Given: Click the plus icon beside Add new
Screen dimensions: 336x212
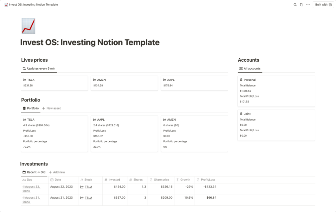Looking at the screenshot, I should 50,172.
